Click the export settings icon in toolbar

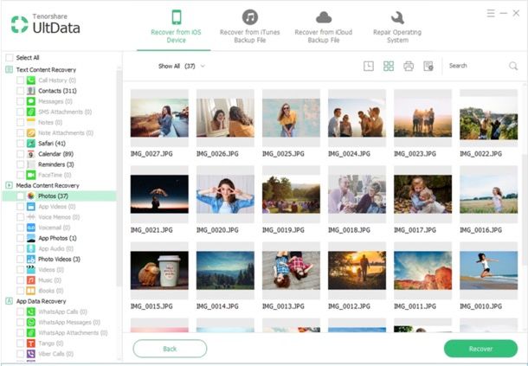(x=428, y=66)
